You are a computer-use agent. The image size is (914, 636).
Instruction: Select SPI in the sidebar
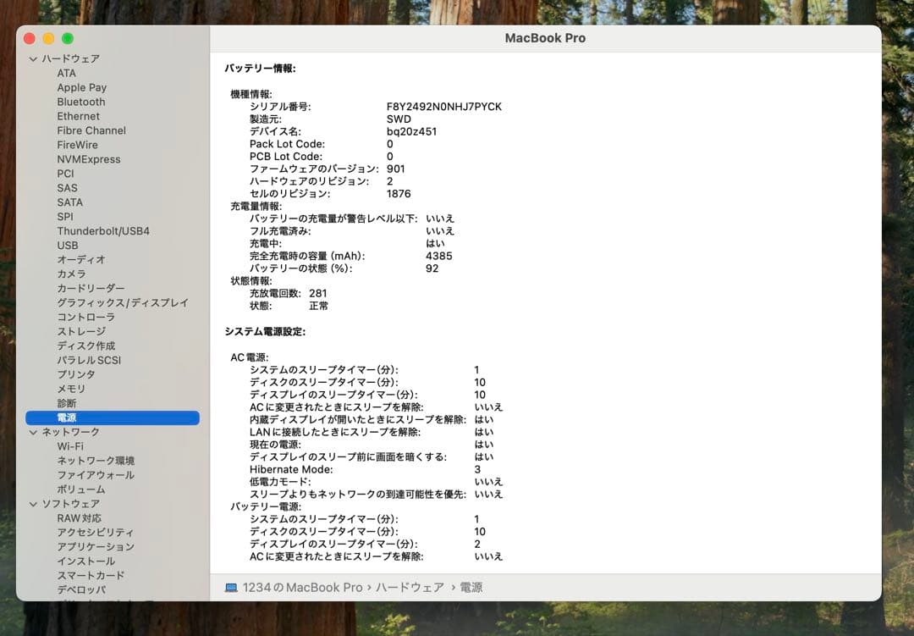65,217
